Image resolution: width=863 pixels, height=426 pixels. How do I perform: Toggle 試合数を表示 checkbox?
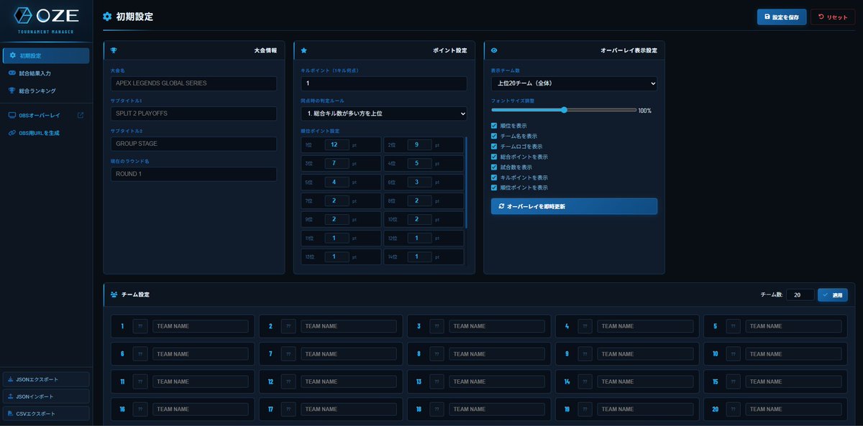(494, 167)
